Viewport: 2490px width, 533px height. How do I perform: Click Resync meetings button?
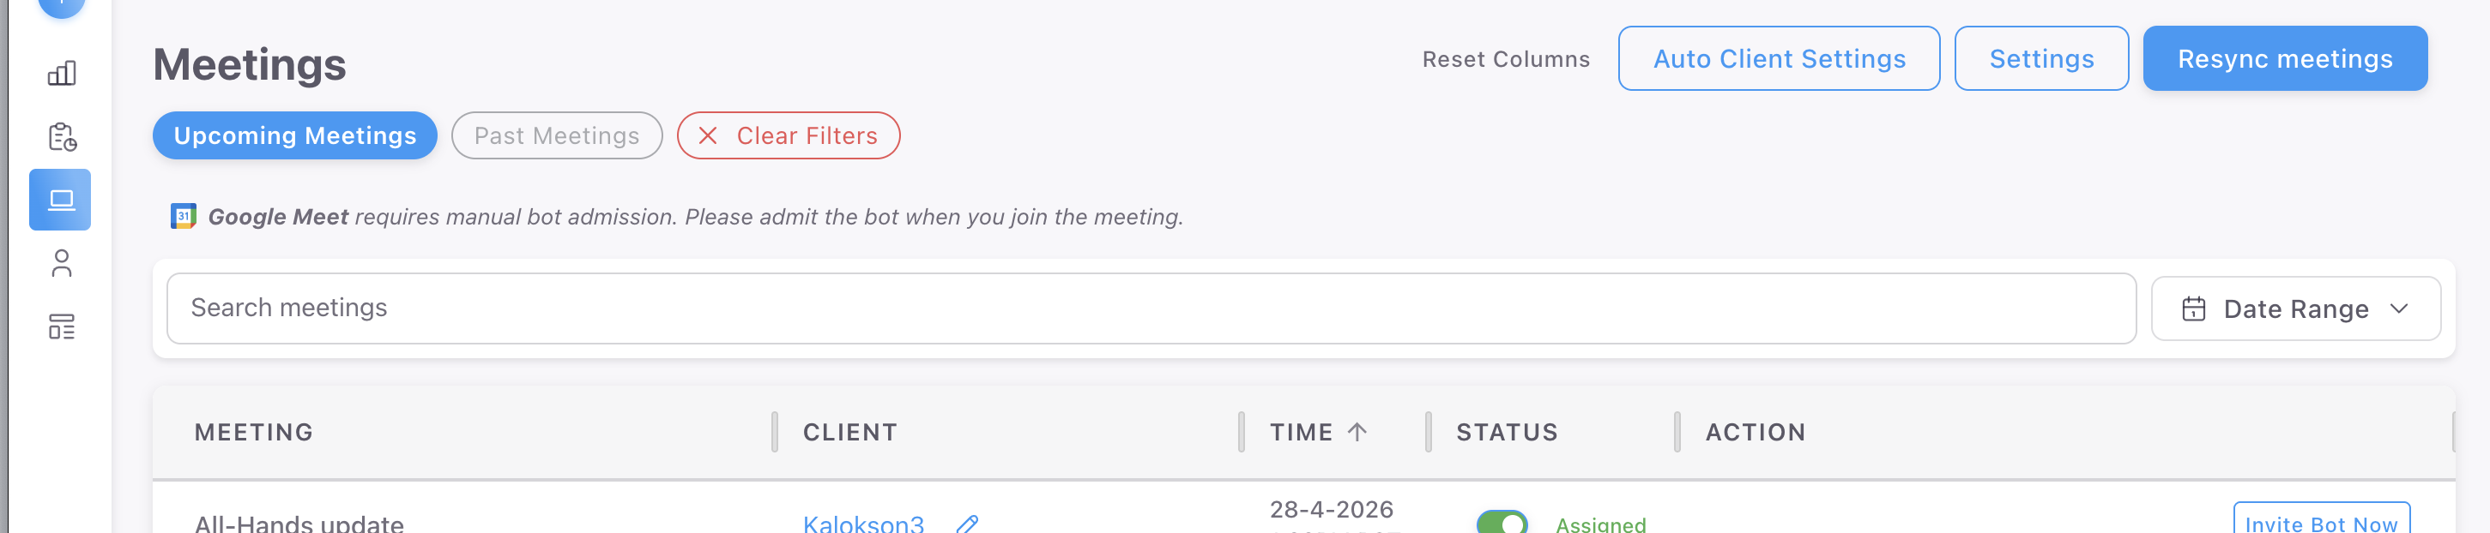2284,59
